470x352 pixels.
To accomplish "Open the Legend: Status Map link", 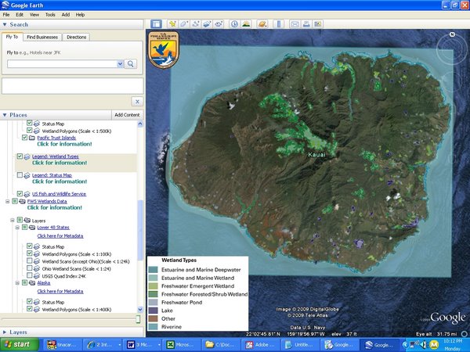I will pos(52,175).
